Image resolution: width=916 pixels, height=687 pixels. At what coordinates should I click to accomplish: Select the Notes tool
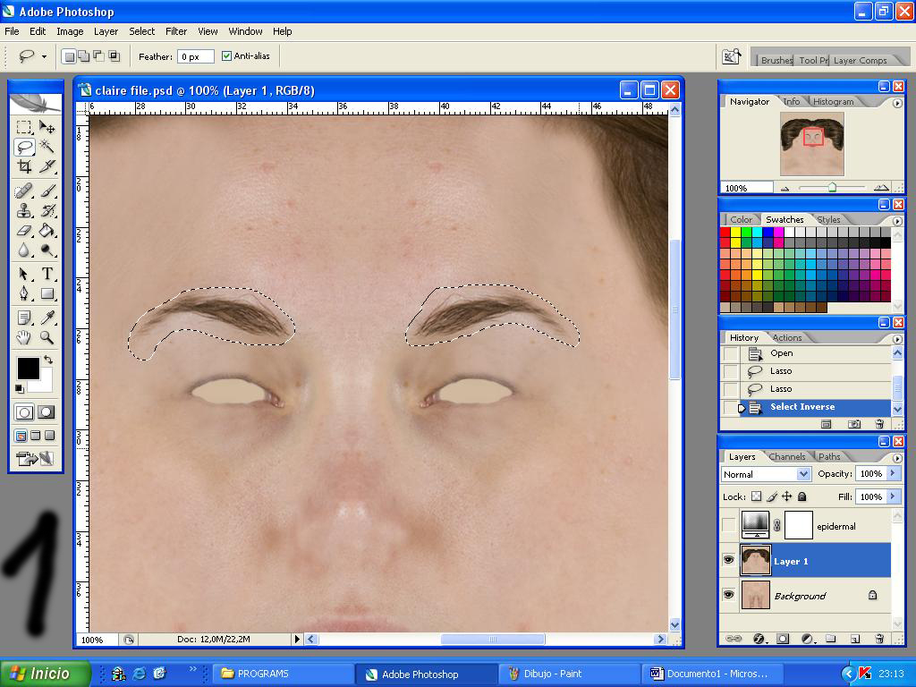(24, 318)
